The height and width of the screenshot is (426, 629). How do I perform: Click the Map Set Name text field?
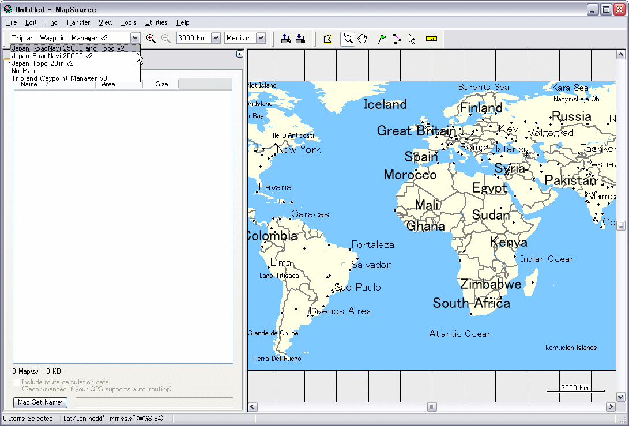pos(154,402)
